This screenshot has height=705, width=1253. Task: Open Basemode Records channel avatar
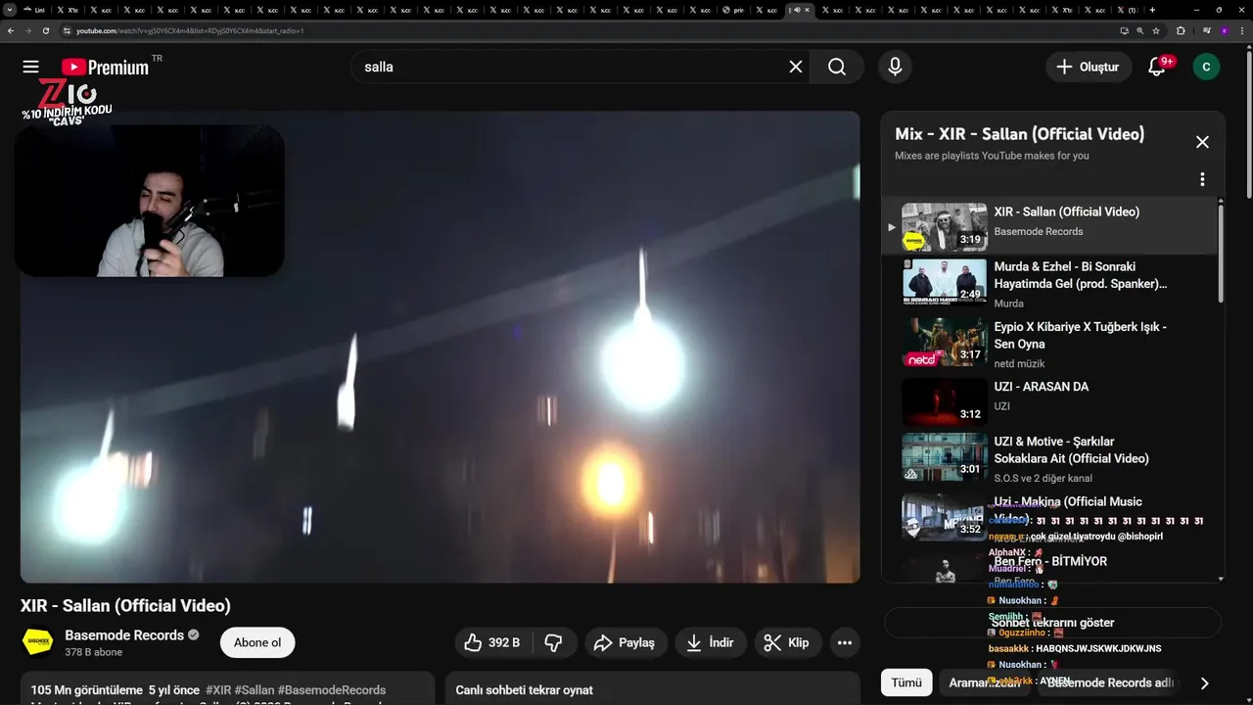point(38,642)
